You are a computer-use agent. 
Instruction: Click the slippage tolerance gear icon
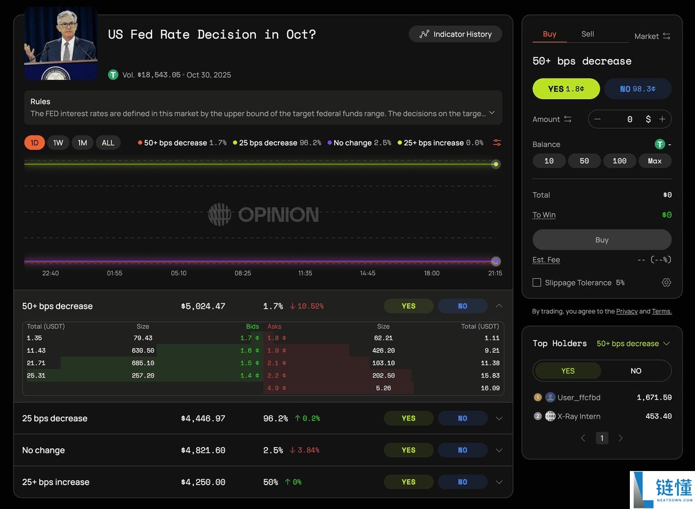tap(666, 283)
